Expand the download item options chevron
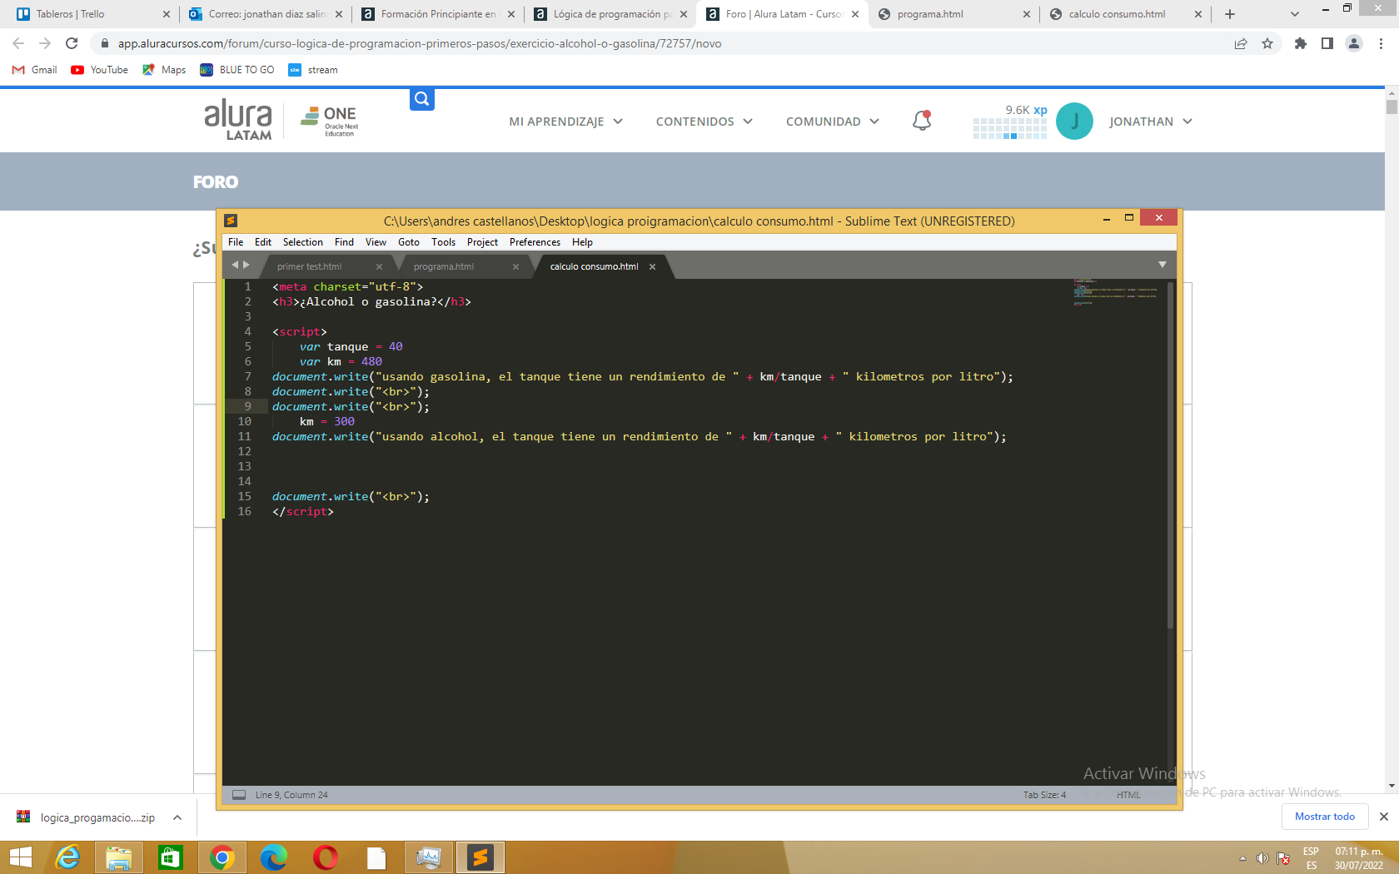 177,817
